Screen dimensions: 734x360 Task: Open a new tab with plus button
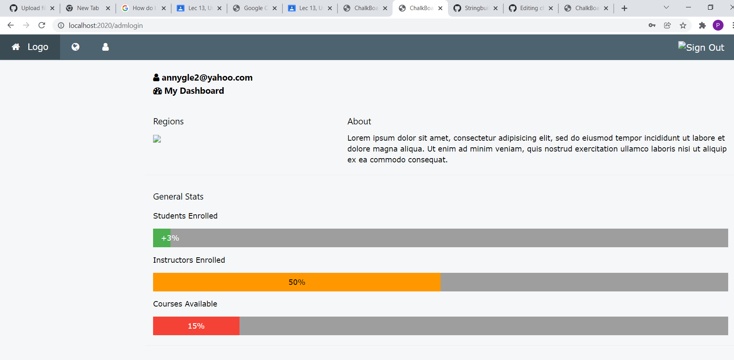624,8
